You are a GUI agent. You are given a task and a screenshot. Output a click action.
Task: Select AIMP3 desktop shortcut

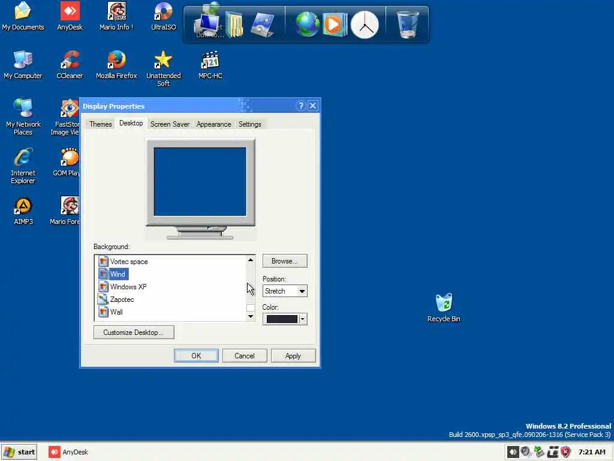click(23, 211)
